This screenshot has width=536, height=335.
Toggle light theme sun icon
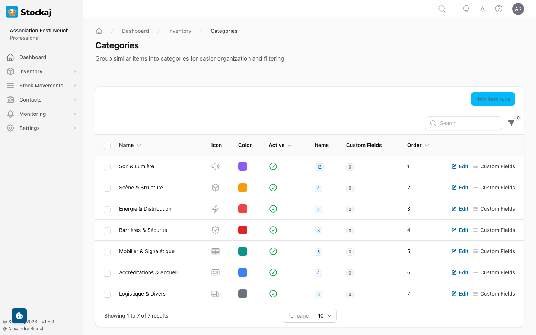tap(482, 9)
